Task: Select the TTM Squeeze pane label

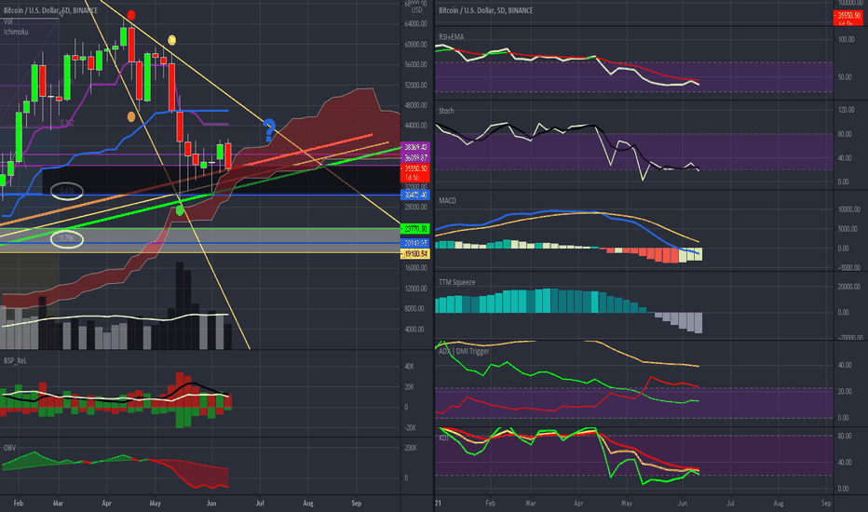Action: click(456, 282)
